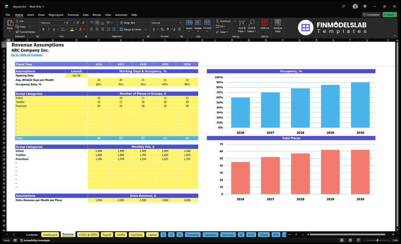The width and height of the screenshot is (401, 244).
Task: Increase the cell indent
Action: coord(114,29)
